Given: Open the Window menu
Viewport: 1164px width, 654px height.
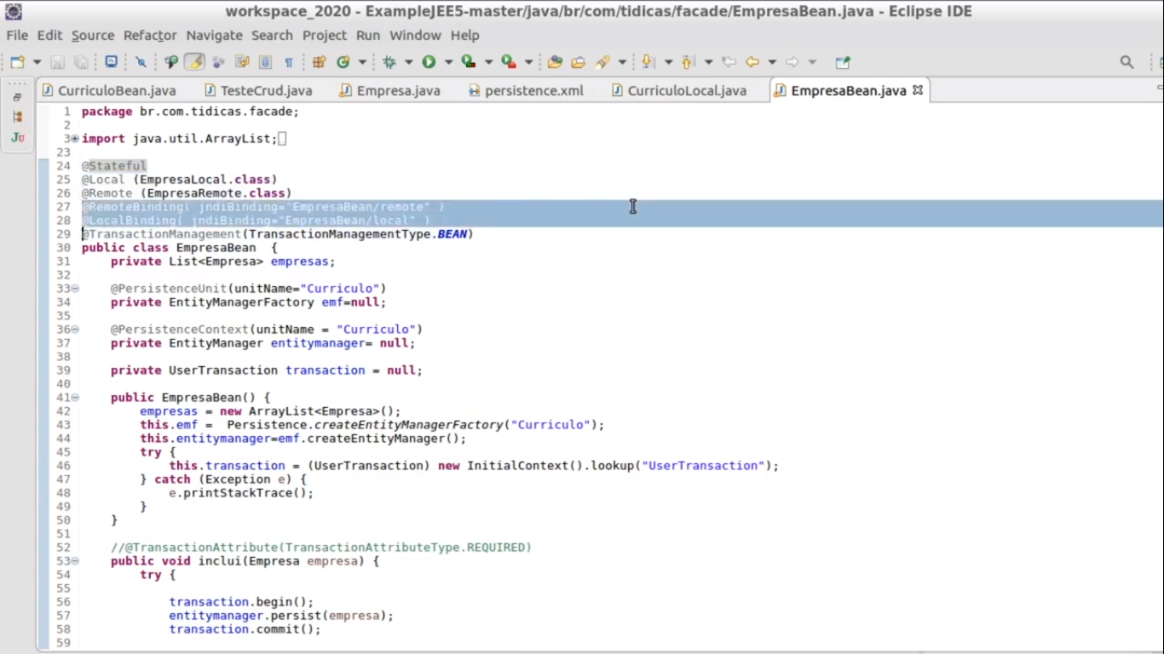Looking at the screenshot, I should tap(415, 35).
